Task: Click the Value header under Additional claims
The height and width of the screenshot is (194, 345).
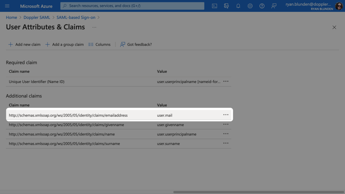Action: pyautogui.click(x=162, y=105)
